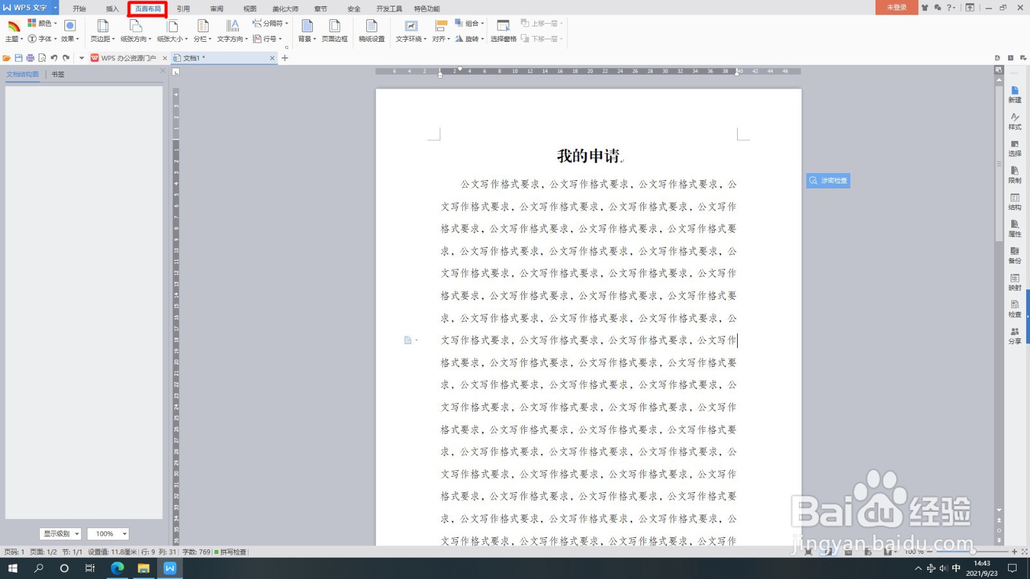
Task: Open 稿纸设置 manuscript paper settings
Action: point(371,31)
